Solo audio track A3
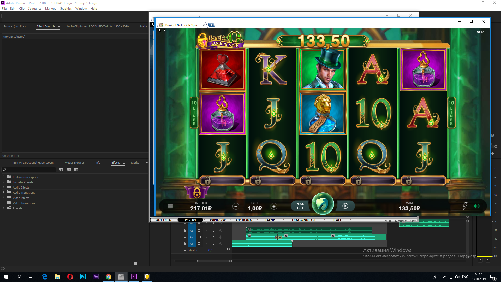Screen dimensions: 501x282 point(213,237)
